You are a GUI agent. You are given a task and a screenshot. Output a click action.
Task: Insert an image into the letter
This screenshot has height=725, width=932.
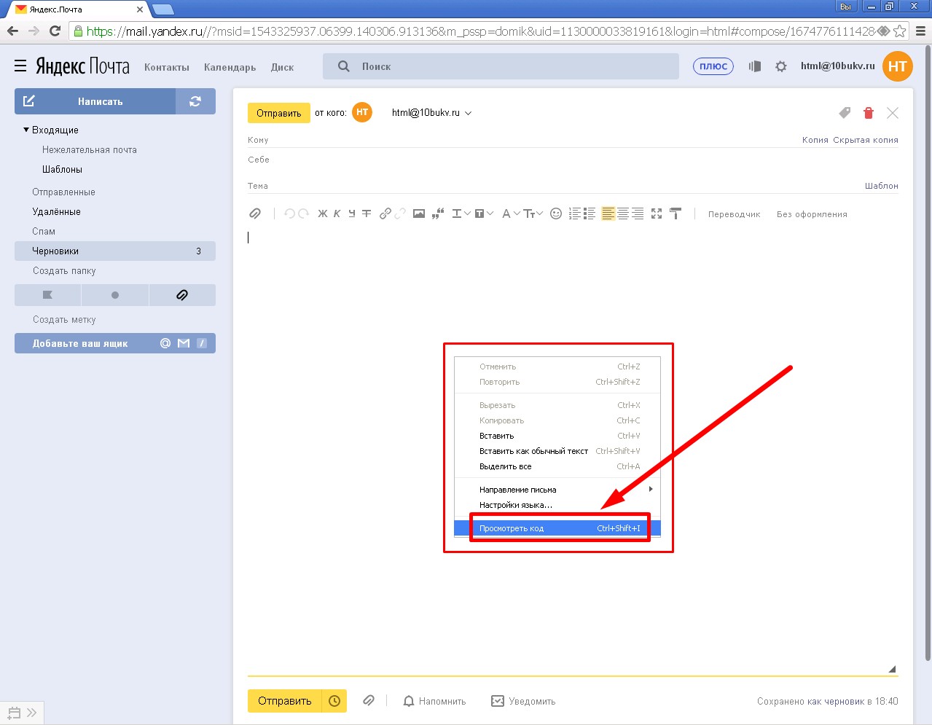(419, 213)
